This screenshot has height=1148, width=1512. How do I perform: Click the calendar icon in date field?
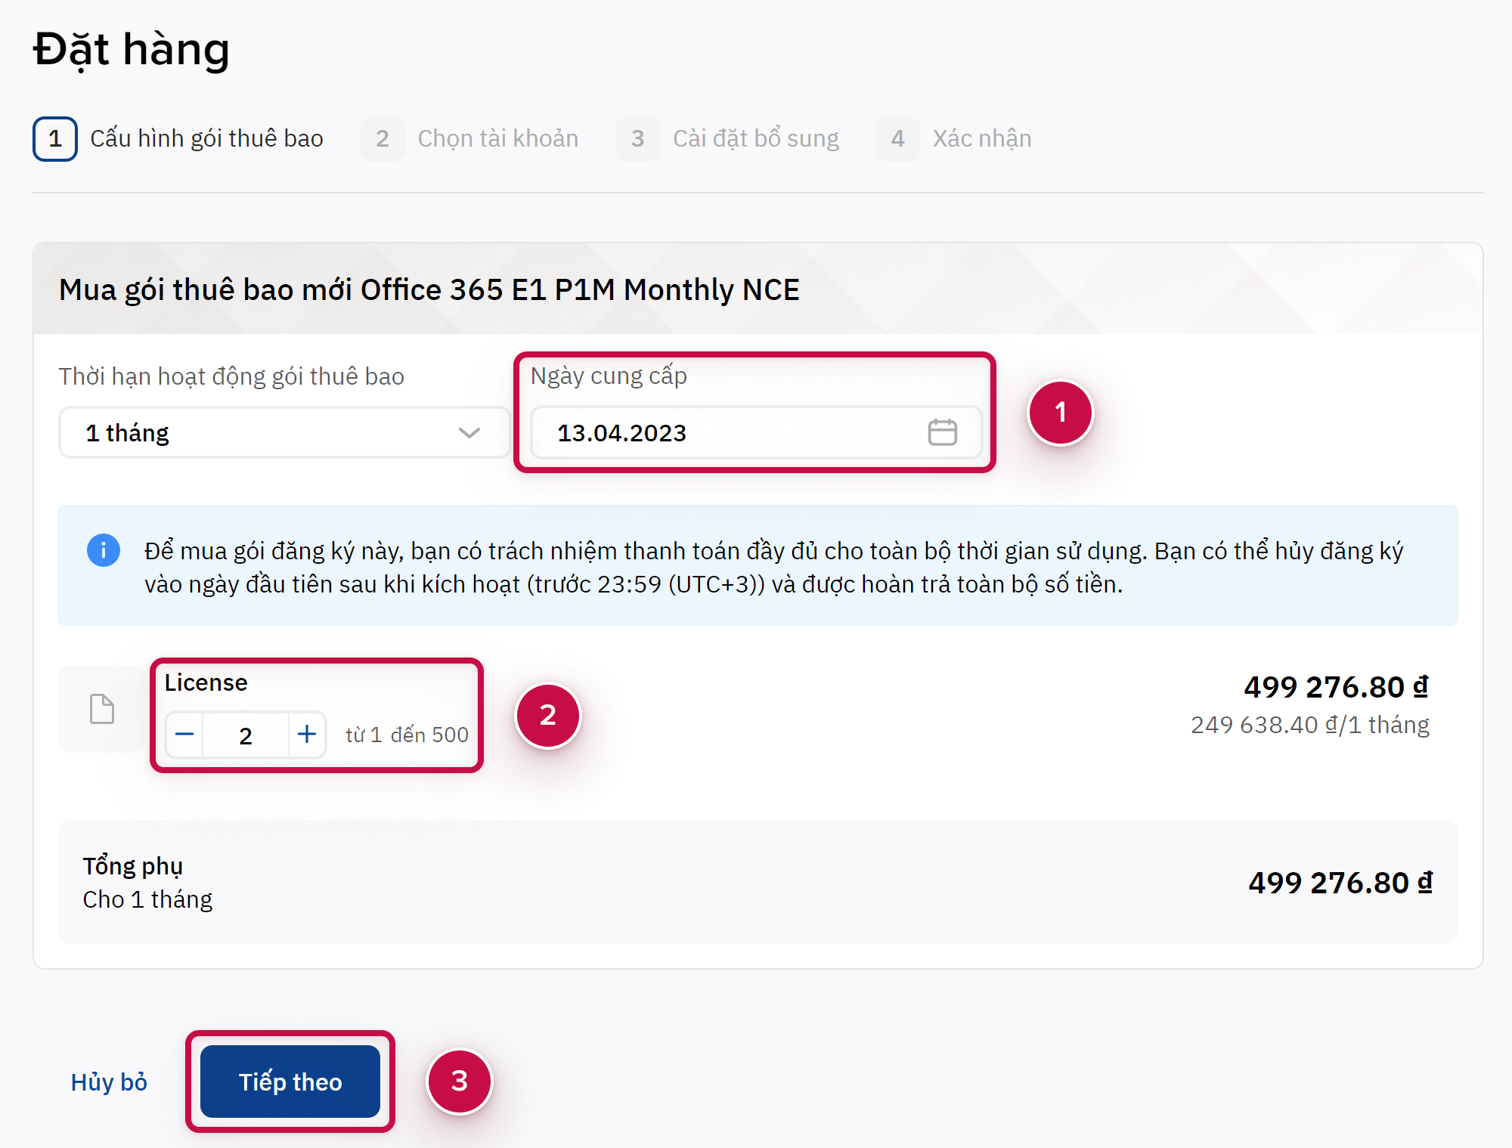pos(942,432)
